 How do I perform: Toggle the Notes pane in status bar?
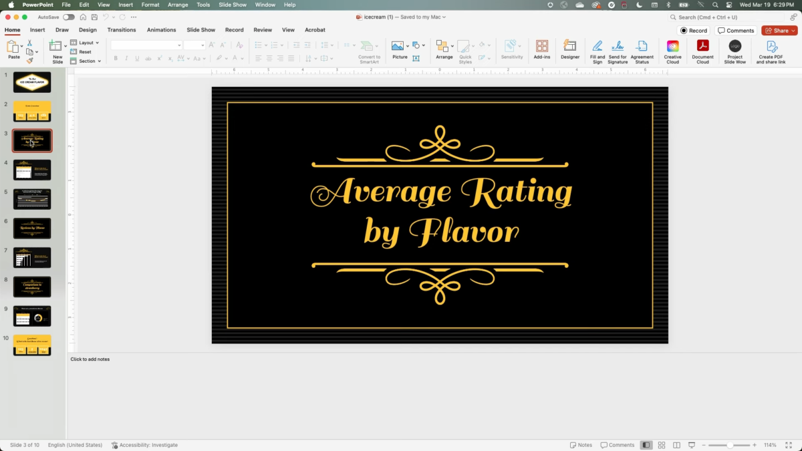point(581,445)
